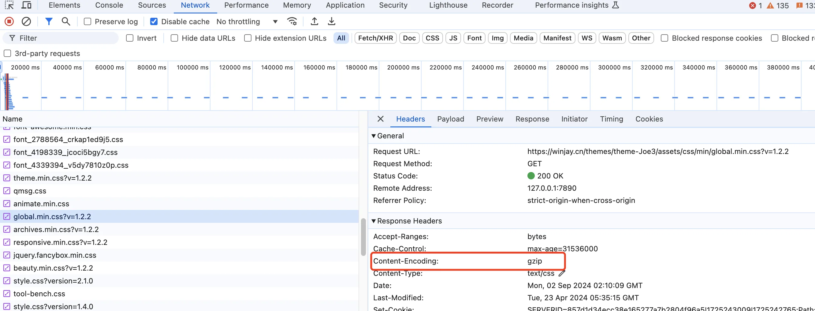The width and height of the screenshot is (815, 311).
Task: Open the Payload tab of request
Action: coord(451,119)
